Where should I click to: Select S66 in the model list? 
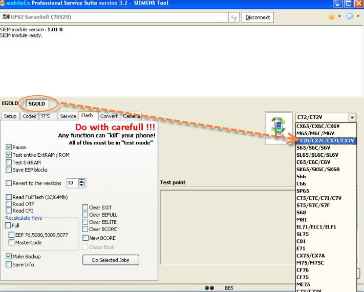(326, 177)
